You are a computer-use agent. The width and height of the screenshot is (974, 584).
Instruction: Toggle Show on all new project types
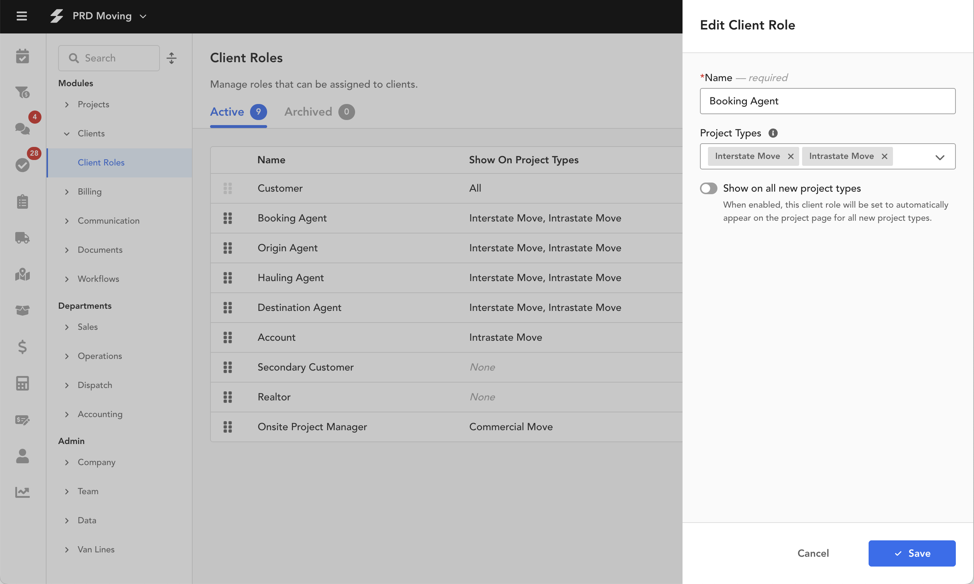[709, 188]
